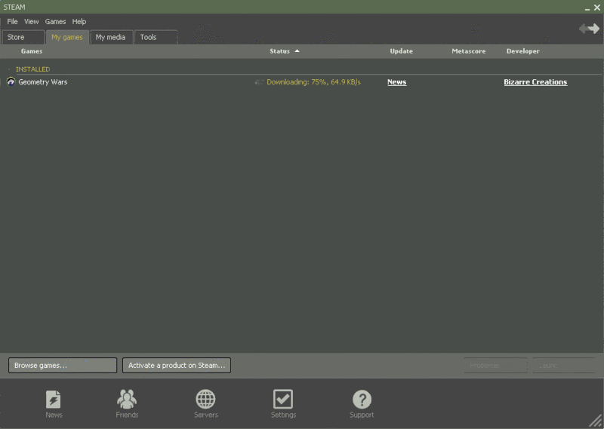604x429 pixels.
Task: Click the STEAM title bar text
Action: (x=14, y=8)
